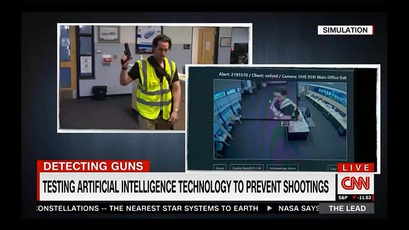Click the nearest star systems ticker text
This screenshot has height=230, width=409.
(184, 208)
